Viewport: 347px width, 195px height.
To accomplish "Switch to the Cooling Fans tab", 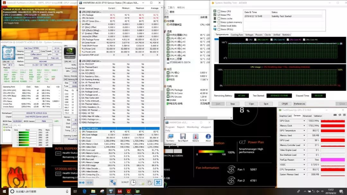I will 237,35.
